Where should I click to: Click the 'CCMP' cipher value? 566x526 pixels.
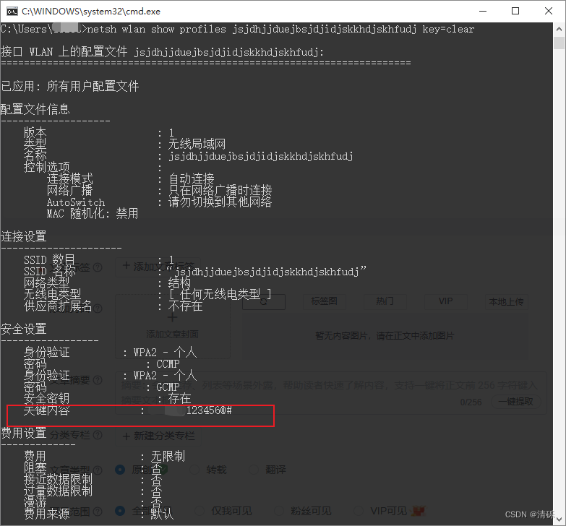pyautogui.click(x=168, y=363)
